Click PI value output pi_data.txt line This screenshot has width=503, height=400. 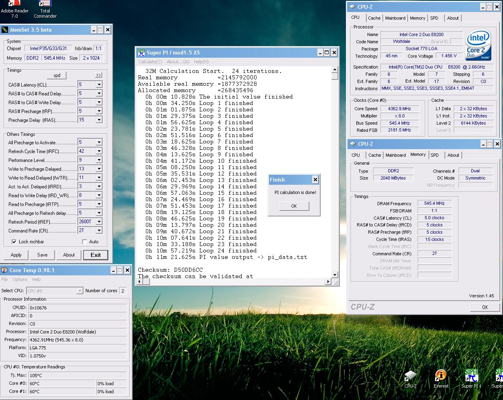(x=226, y=257)
